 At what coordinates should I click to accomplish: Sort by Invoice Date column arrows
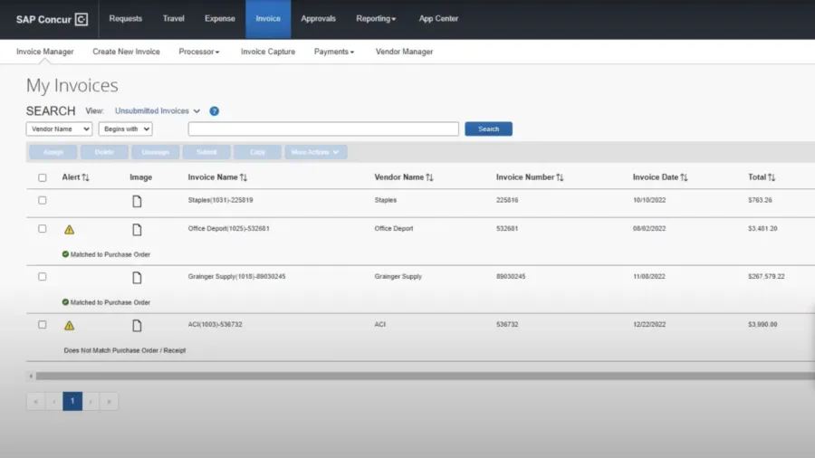(x=684, y=177)
